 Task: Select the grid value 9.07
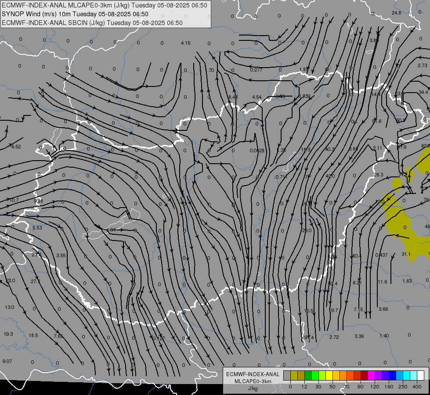click(x=7, y=361)
